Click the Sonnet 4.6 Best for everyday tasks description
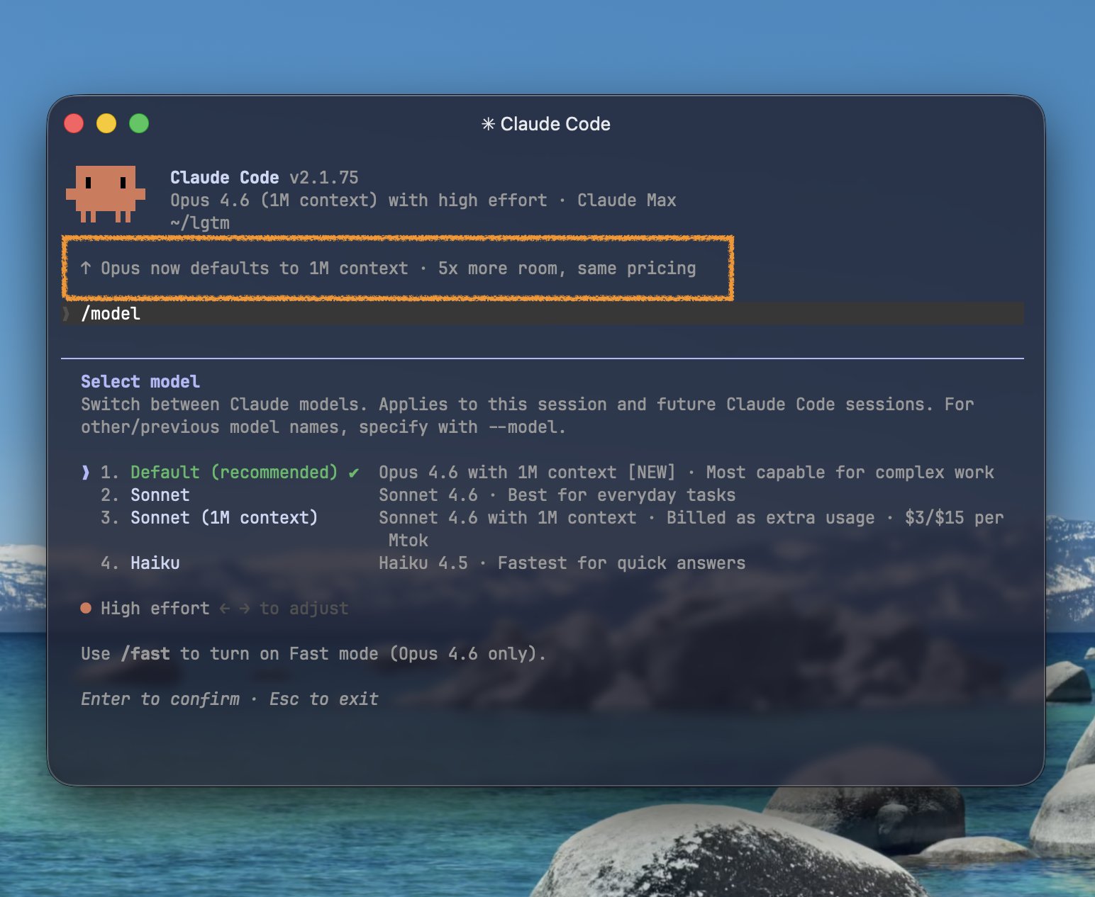The width and height of the screenshot is (1095, 897). click(x=557, y=495)
